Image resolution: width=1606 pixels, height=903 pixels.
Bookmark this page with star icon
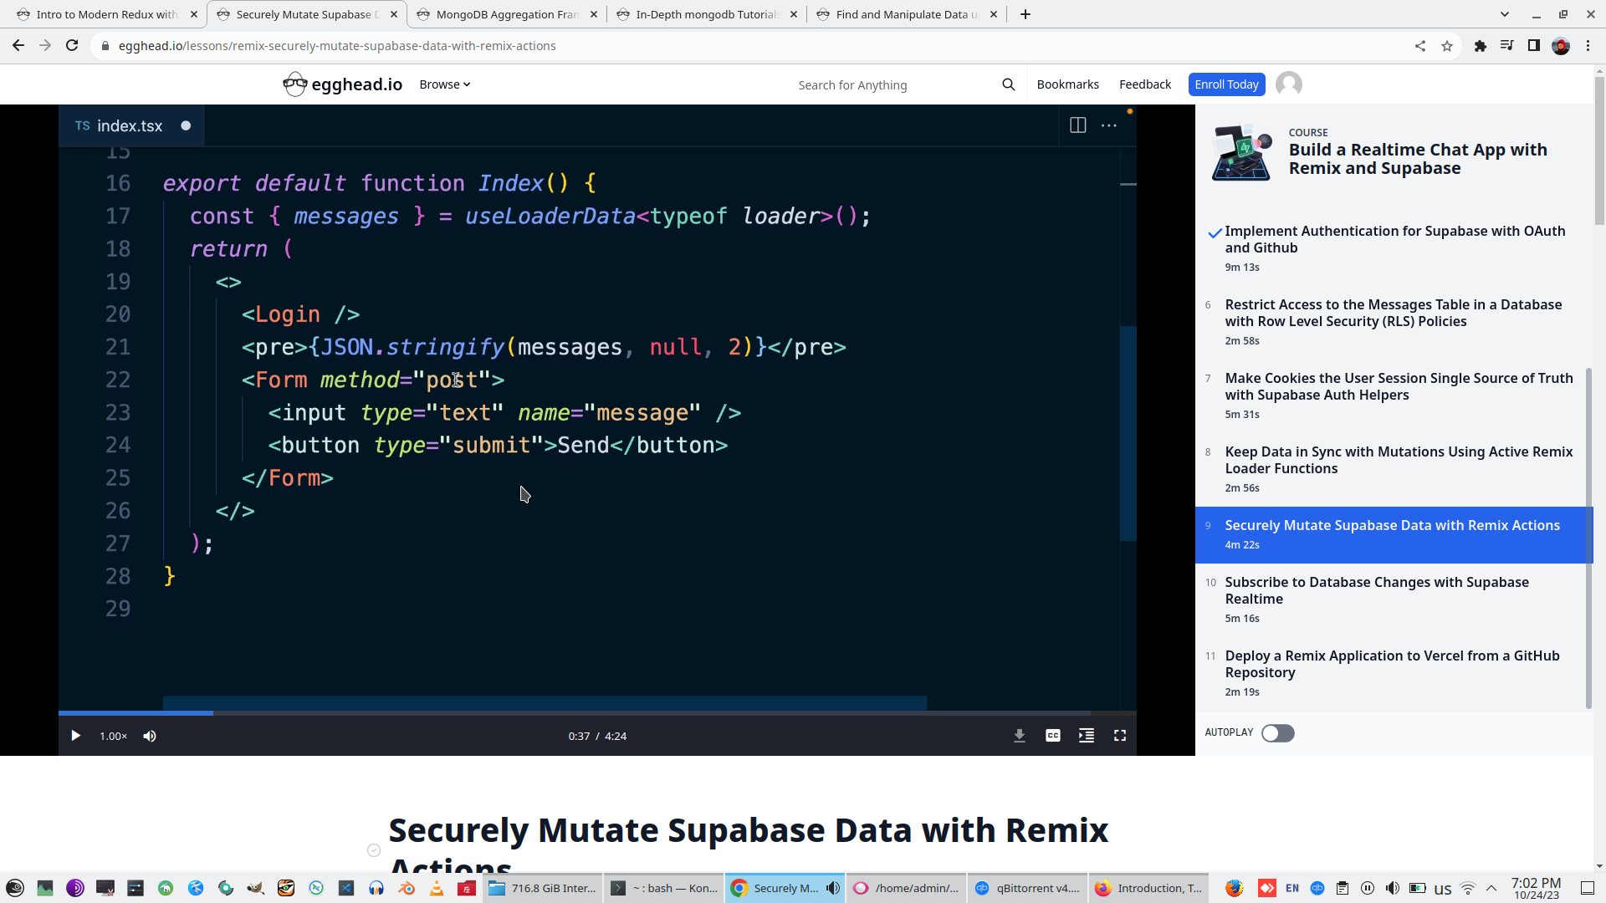pos(1447,46)
